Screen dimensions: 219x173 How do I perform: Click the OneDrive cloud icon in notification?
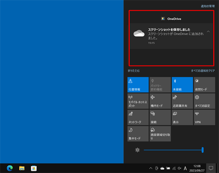click(139, 33)
